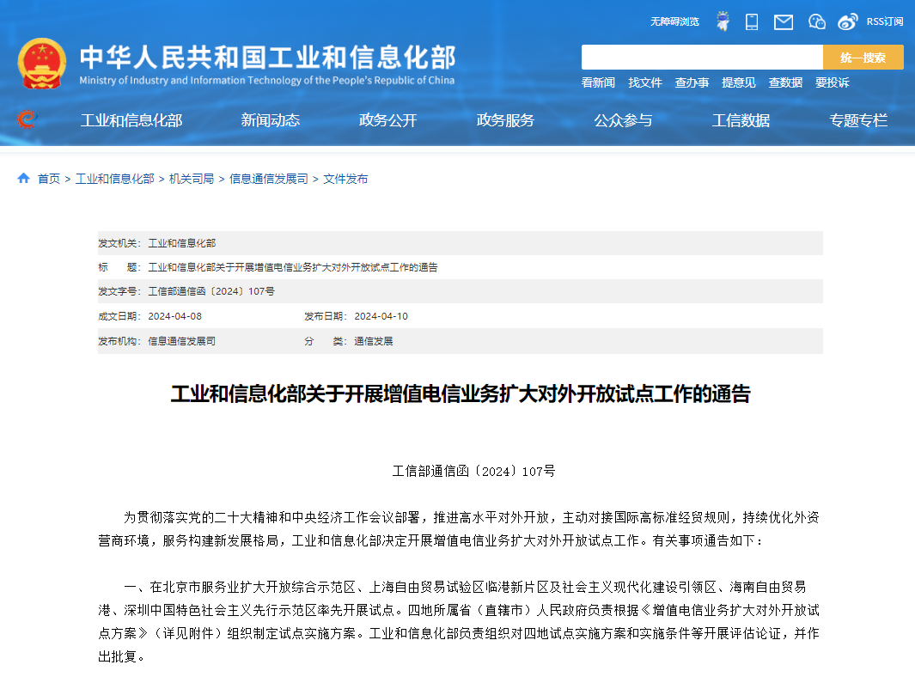Screen dimensions: 915x683
Task: Switch to the 公众参与 section
Action: (623, 120)
